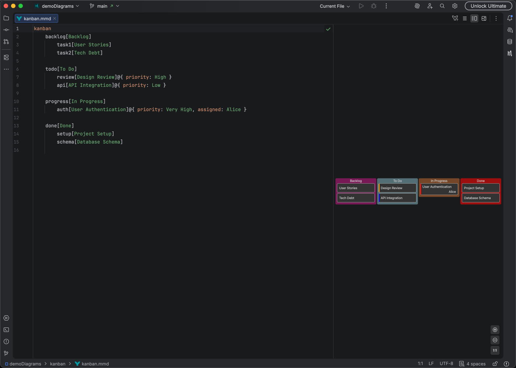Open the AI Assistant panel
This screenshot has height=368, width=516.
[x=510, y=30]
